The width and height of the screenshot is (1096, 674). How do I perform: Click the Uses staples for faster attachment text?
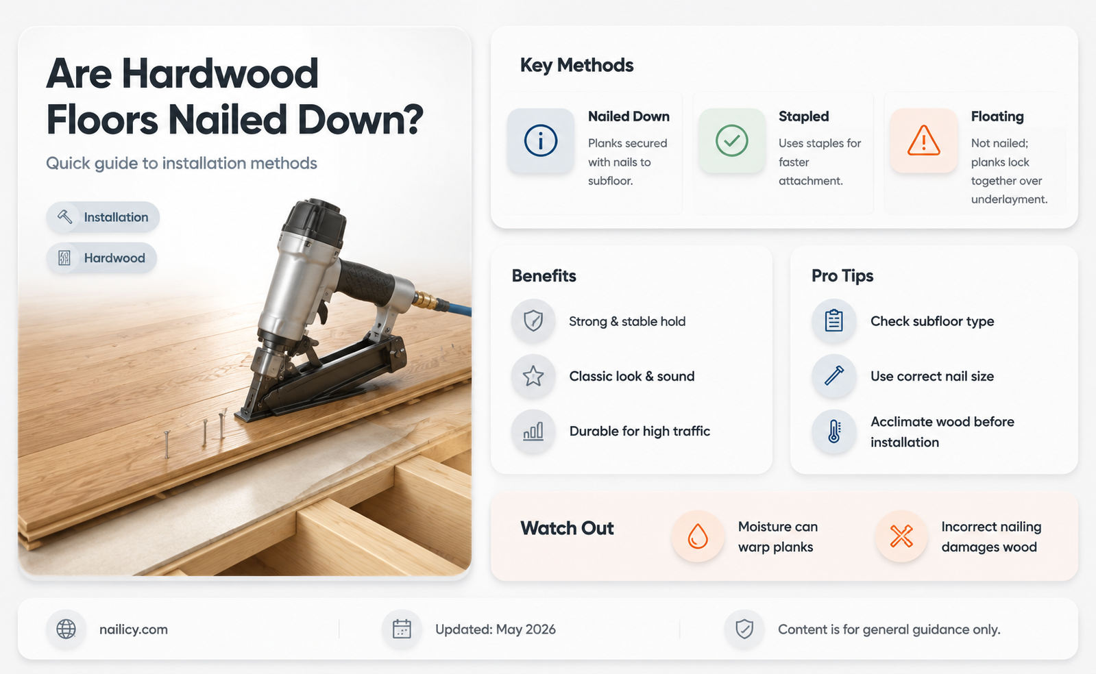tap(820, 162)
